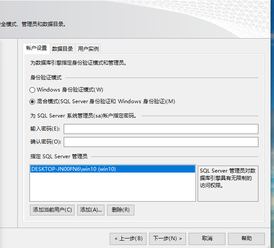This screenshot has height=248, width=274.
Task: Click the 身份验证模式 section label
Action: click(x=46, y=78)
